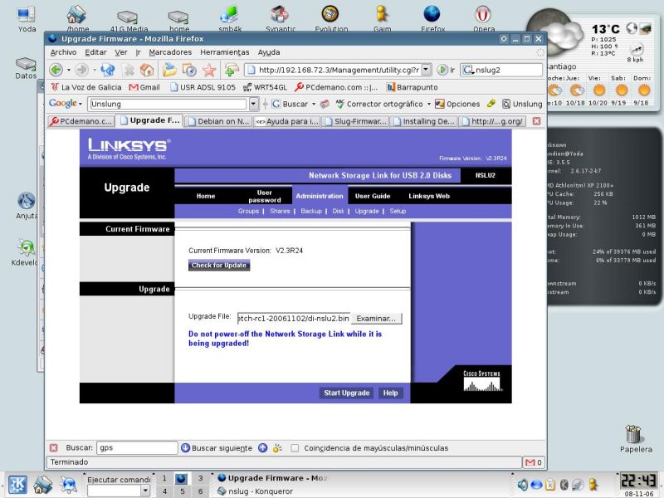This screenshot has width=664, height=498.
Task: Click the Examinar... browse button
Action: (x=376, y=319)
